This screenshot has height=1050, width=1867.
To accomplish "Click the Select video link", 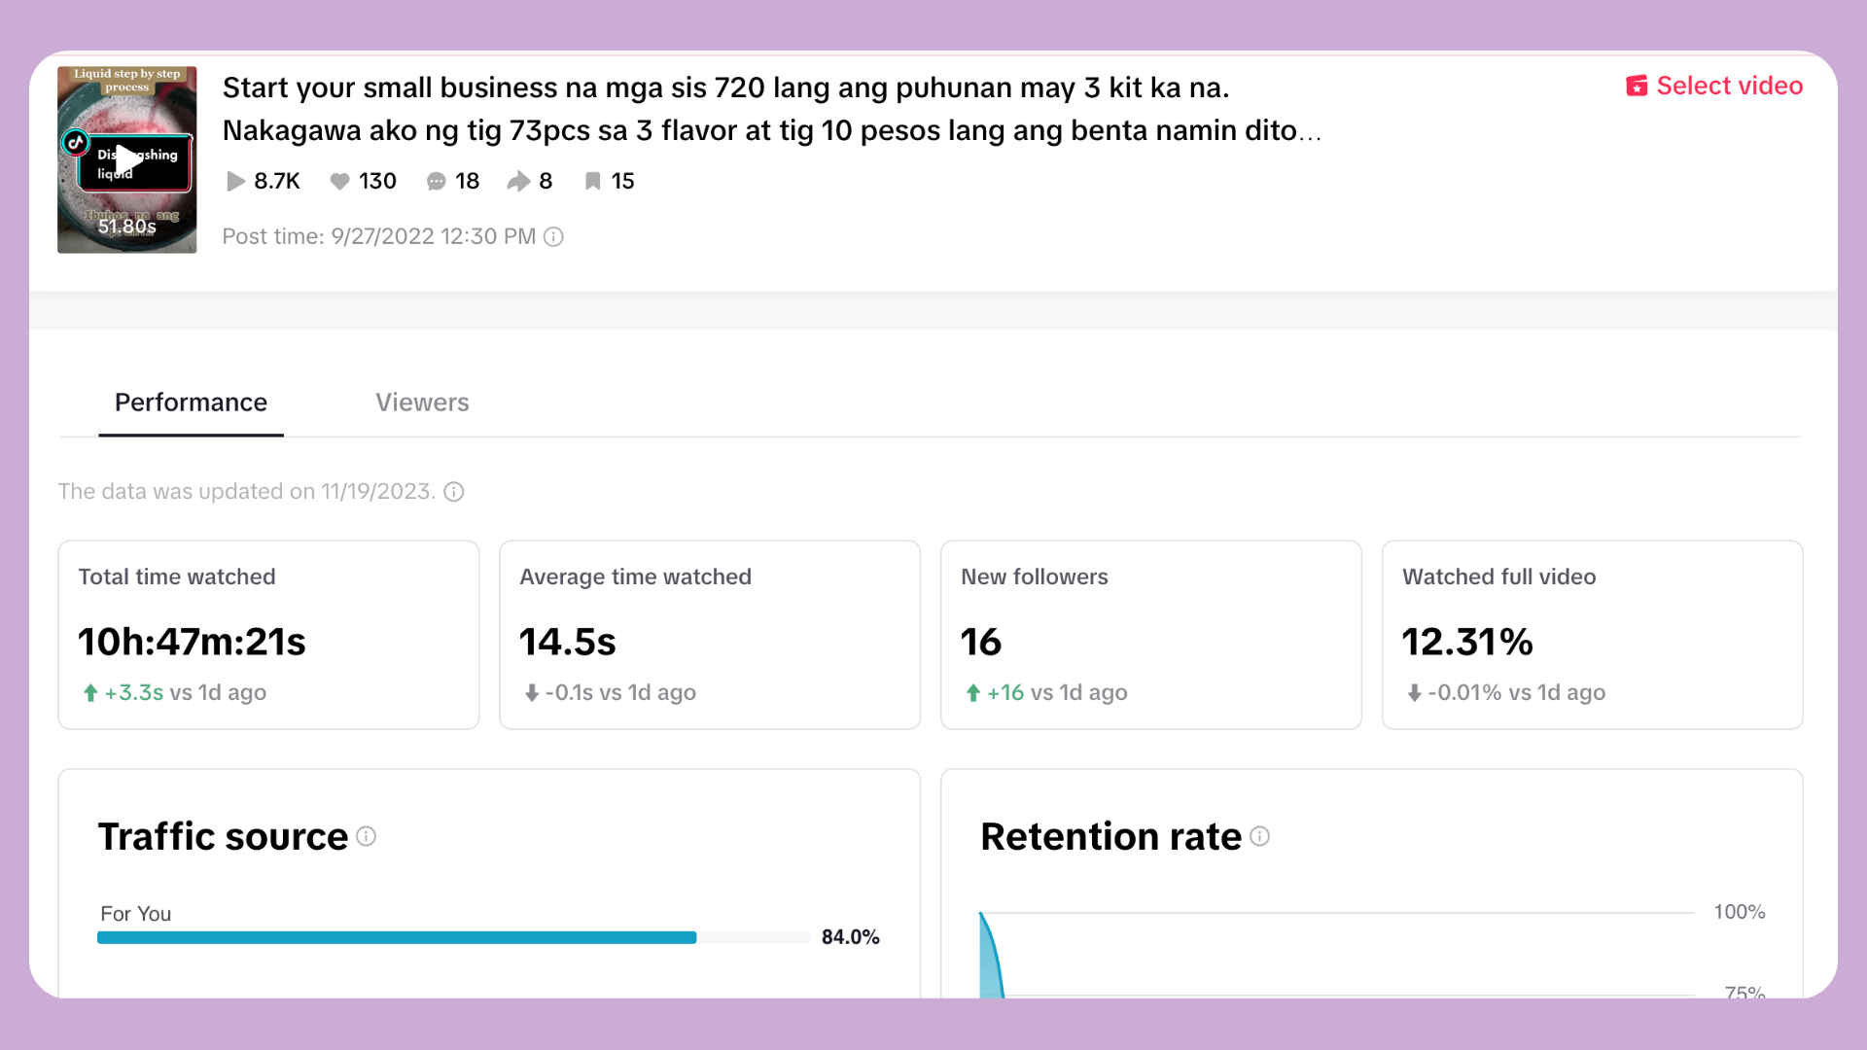I will pos(1729,87).
